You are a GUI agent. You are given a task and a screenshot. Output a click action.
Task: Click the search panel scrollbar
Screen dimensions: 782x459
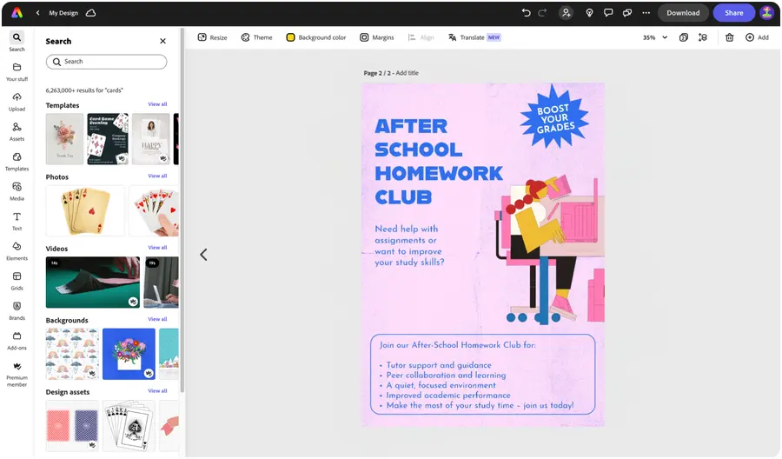click(x=182, y=210)
